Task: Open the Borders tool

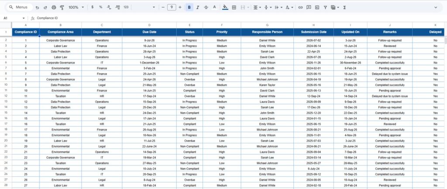Action: click(234, 7)
